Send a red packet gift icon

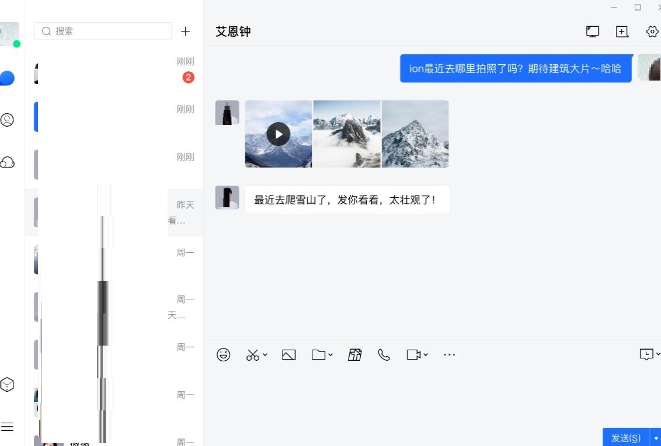click(x=355, y=355)
